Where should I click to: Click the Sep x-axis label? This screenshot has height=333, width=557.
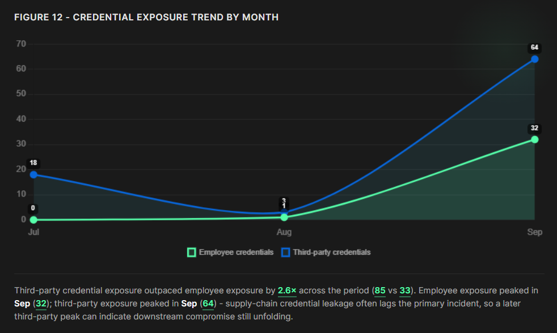click(x=535, y=232)
